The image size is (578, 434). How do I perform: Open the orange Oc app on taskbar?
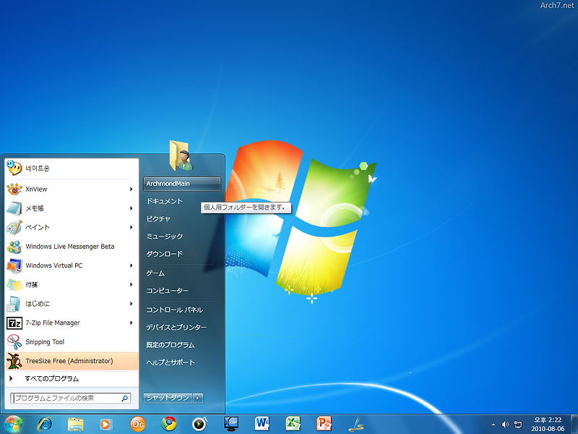pos(138,424)
